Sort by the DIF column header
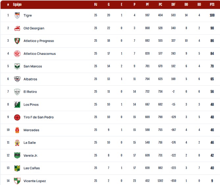The image size is (220, 185). (173, 5)
